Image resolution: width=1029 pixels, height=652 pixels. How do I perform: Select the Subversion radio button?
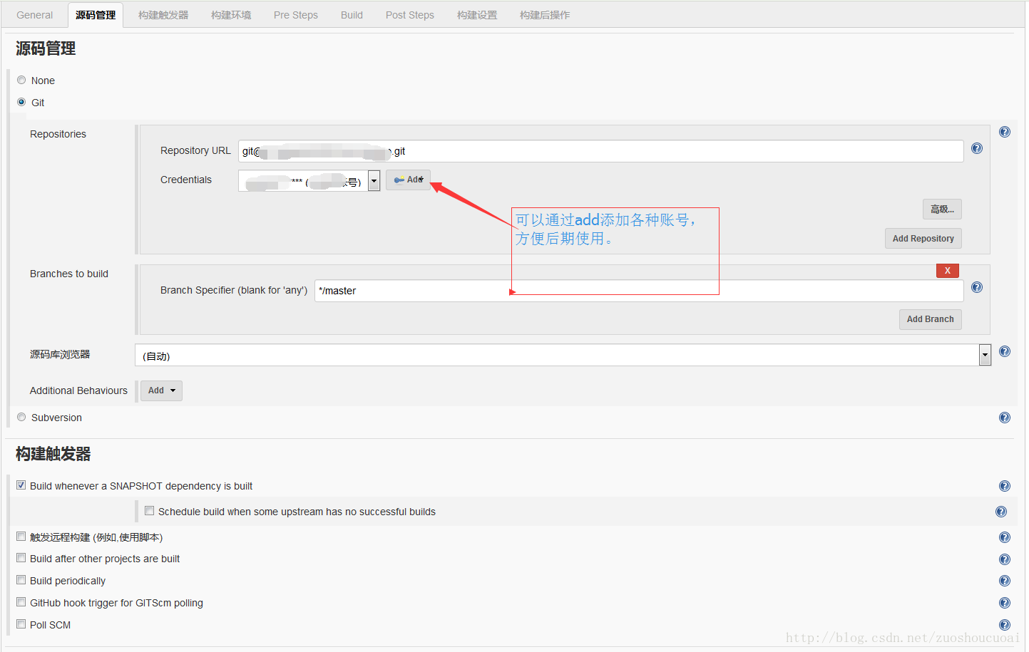click(21, 417)
